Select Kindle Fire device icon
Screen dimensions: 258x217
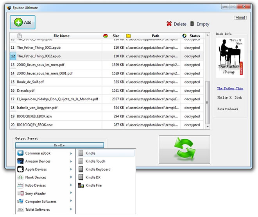pyautogui.click(x=81, y=185)
